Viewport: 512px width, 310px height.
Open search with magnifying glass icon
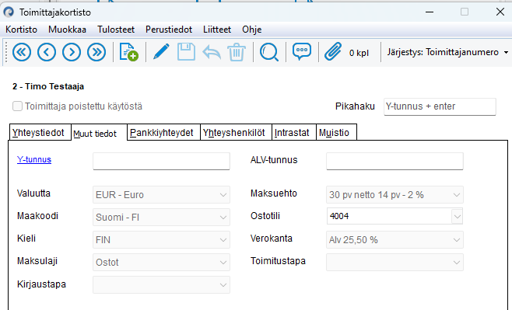tap(269, 52)
